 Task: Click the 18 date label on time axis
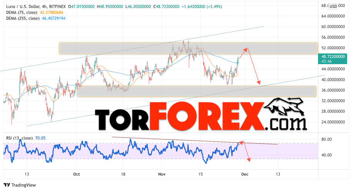tap(123, 174)
